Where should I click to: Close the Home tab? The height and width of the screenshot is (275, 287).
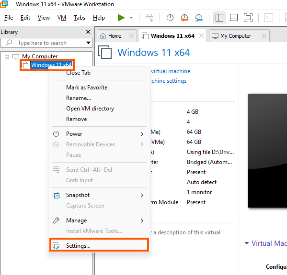[x=131, y=36]
